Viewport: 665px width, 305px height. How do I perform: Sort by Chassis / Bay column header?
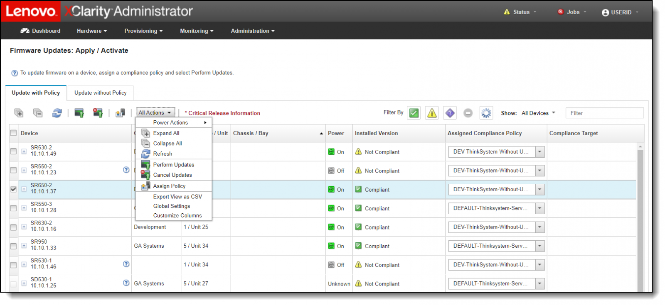[x=278, y=133]
